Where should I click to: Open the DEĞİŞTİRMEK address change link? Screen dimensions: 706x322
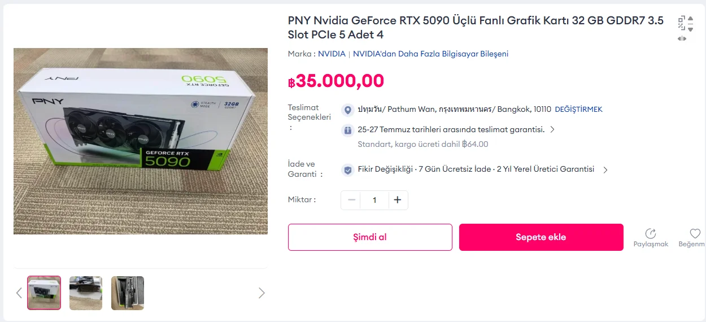578,110
